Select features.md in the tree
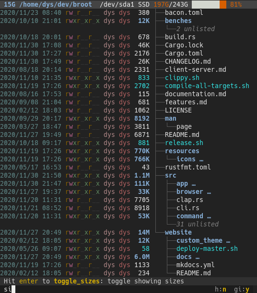257x293 pixels. 186,102
